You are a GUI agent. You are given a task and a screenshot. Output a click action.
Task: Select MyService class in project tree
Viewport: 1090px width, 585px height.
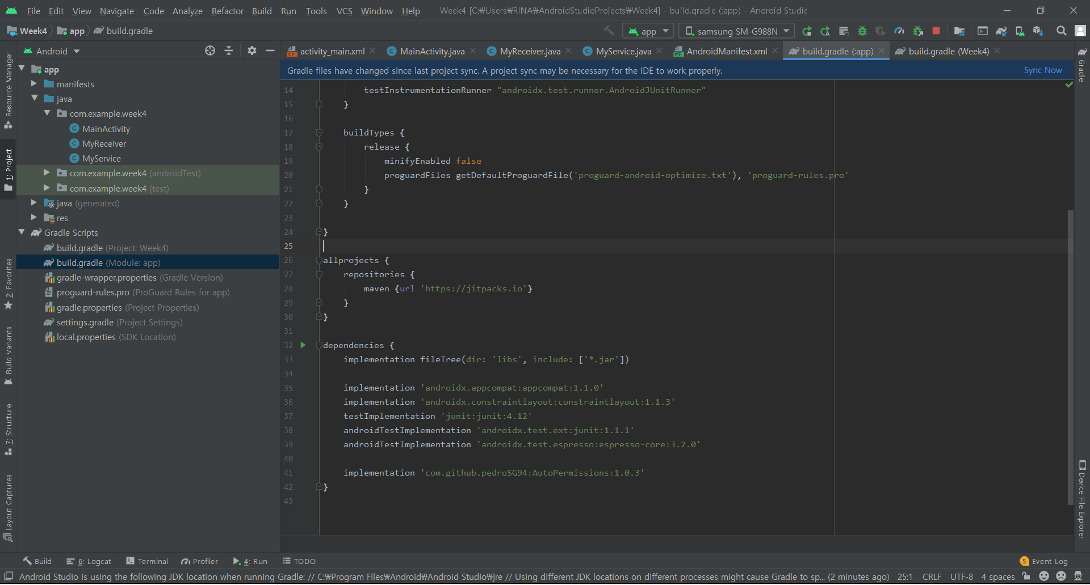101,158
